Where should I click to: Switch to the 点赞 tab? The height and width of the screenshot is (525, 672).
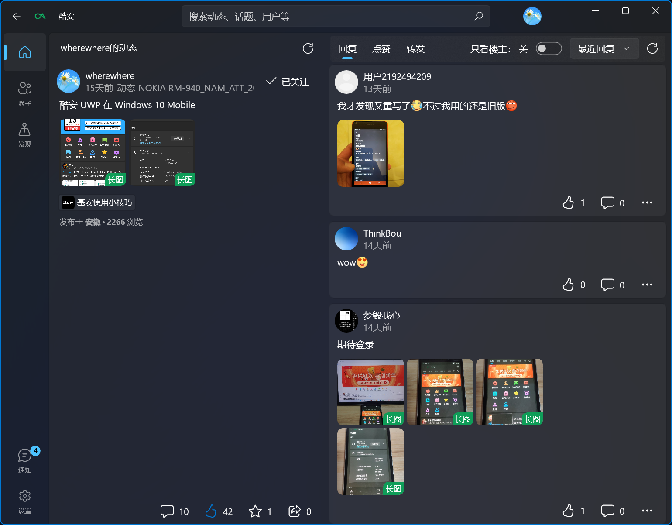coord(381,49)
